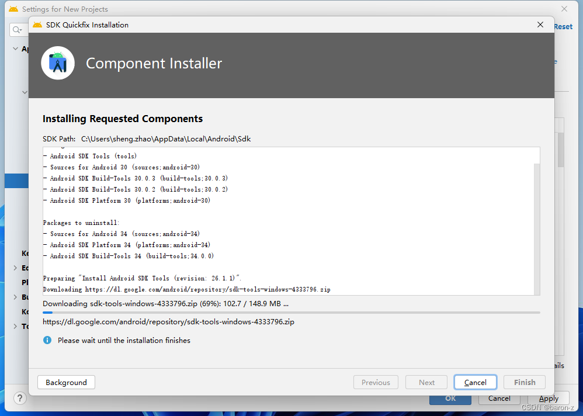This screenshot has height=416, width=583.
Task: Click 'Android SDK Platform 34' log line
Action: (x=127, y=245)
